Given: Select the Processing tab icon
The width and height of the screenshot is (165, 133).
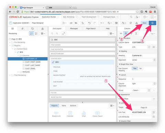Looking at the screenshot, I should 32,28.
